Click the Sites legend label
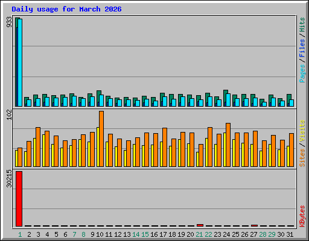 click(302, 158)
